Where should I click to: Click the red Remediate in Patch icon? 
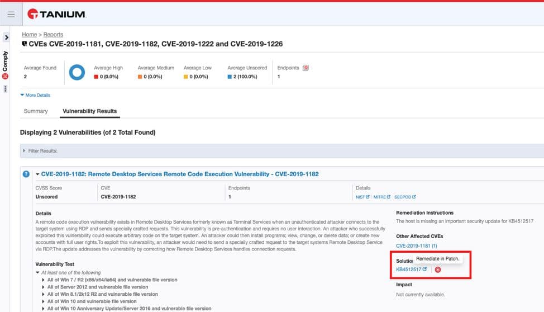438,270
